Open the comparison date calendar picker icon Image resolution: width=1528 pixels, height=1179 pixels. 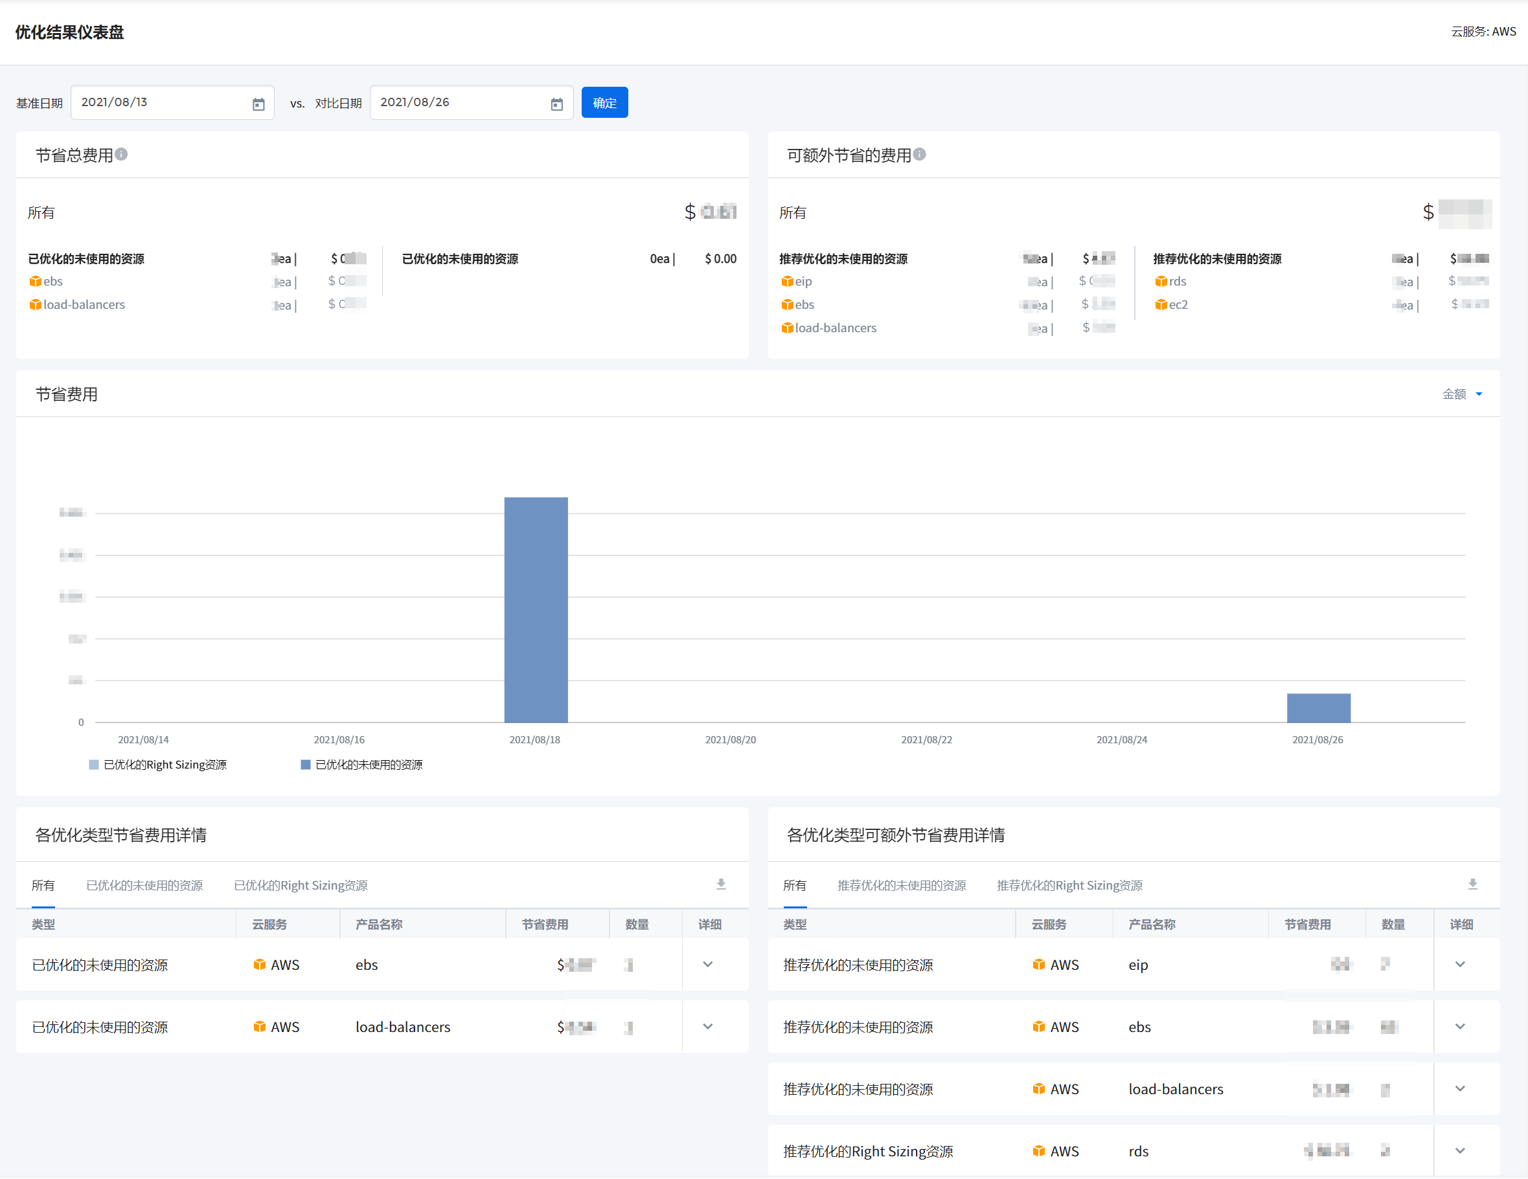click(557, 104)
